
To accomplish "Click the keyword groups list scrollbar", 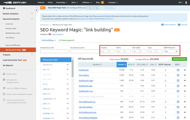I will pyautogui.click(x=73, y=68).
